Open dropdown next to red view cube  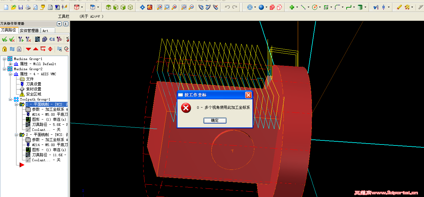[82, 7]
